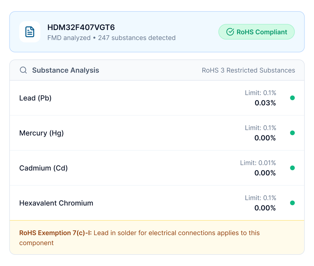
Task: Click the magnifier icon beside Substance Analysis
Action: click(23, 70)
